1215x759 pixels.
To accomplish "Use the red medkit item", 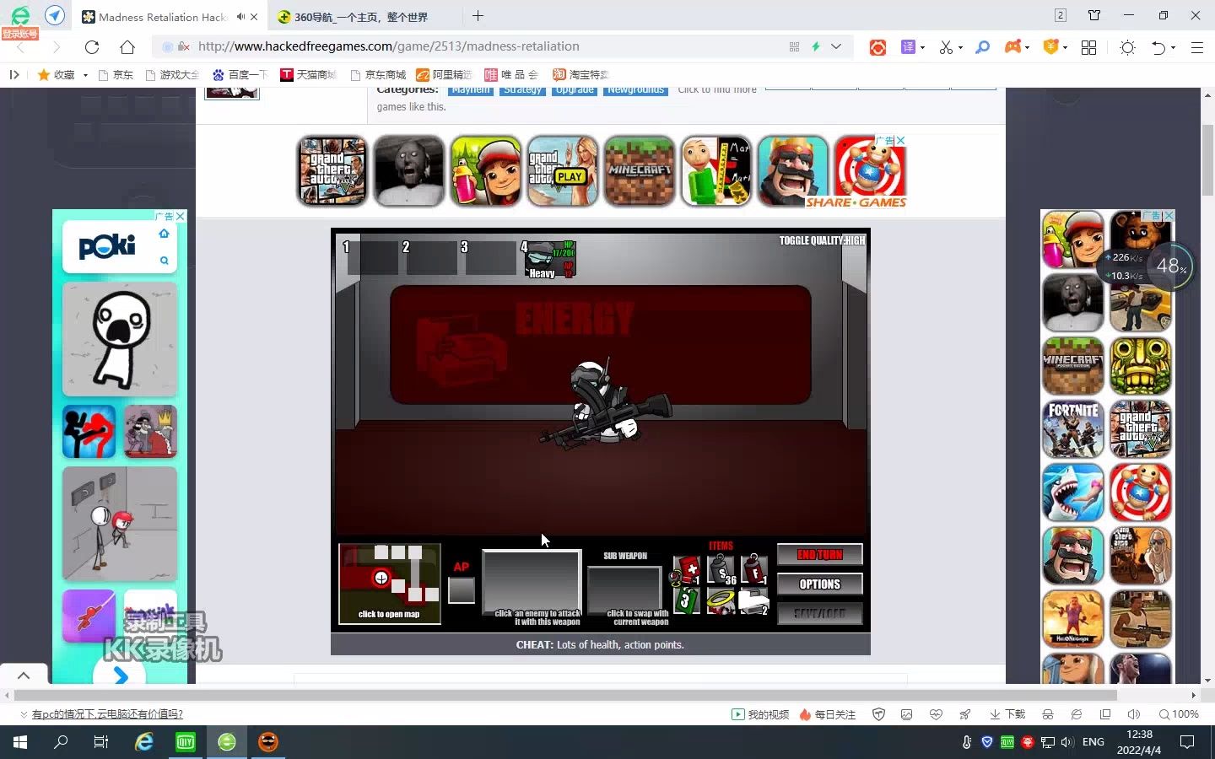I will tap(688, 570).
